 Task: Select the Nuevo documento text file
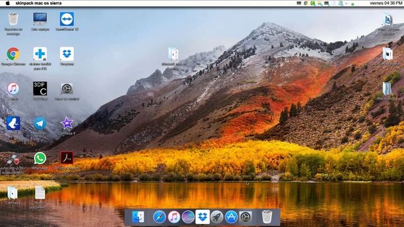40,193
